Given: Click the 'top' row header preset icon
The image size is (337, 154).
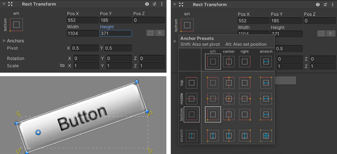Looking at the screenshot, I should [192, 83].
